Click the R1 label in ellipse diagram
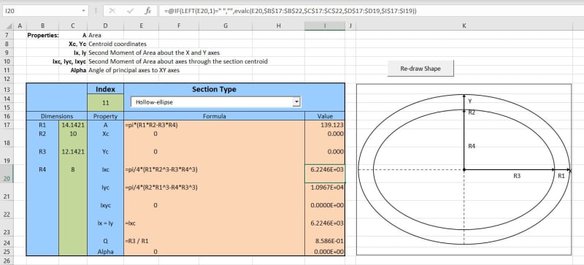The width and height of the screenshot is (584, 265). (x=561, y=176)
